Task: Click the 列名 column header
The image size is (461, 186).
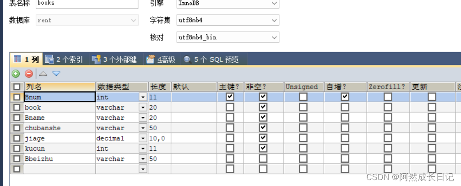Action: [x=60, y=87]
